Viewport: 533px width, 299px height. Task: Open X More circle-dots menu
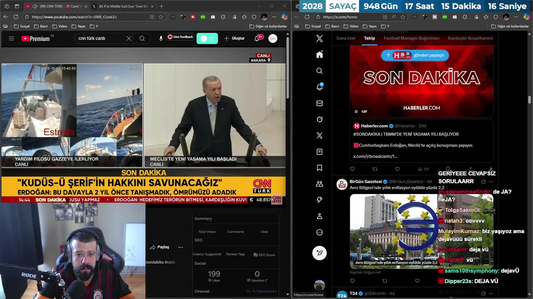pos(319,233)
